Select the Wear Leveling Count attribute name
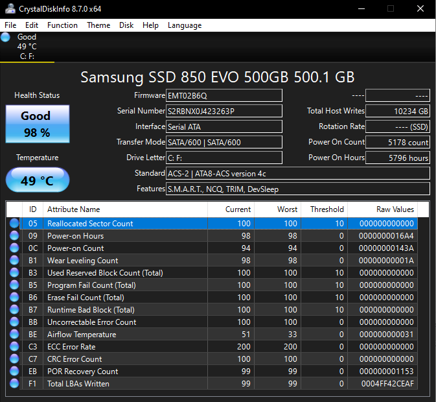 click(x=82, y=261)
